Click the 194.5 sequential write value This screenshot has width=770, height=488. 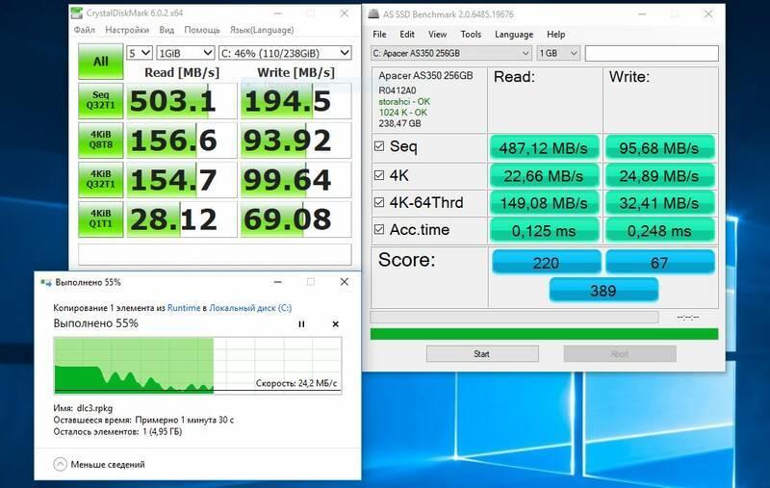[296, 101]
